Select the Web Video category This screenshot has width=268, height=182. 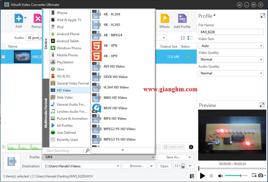point(70,97)
